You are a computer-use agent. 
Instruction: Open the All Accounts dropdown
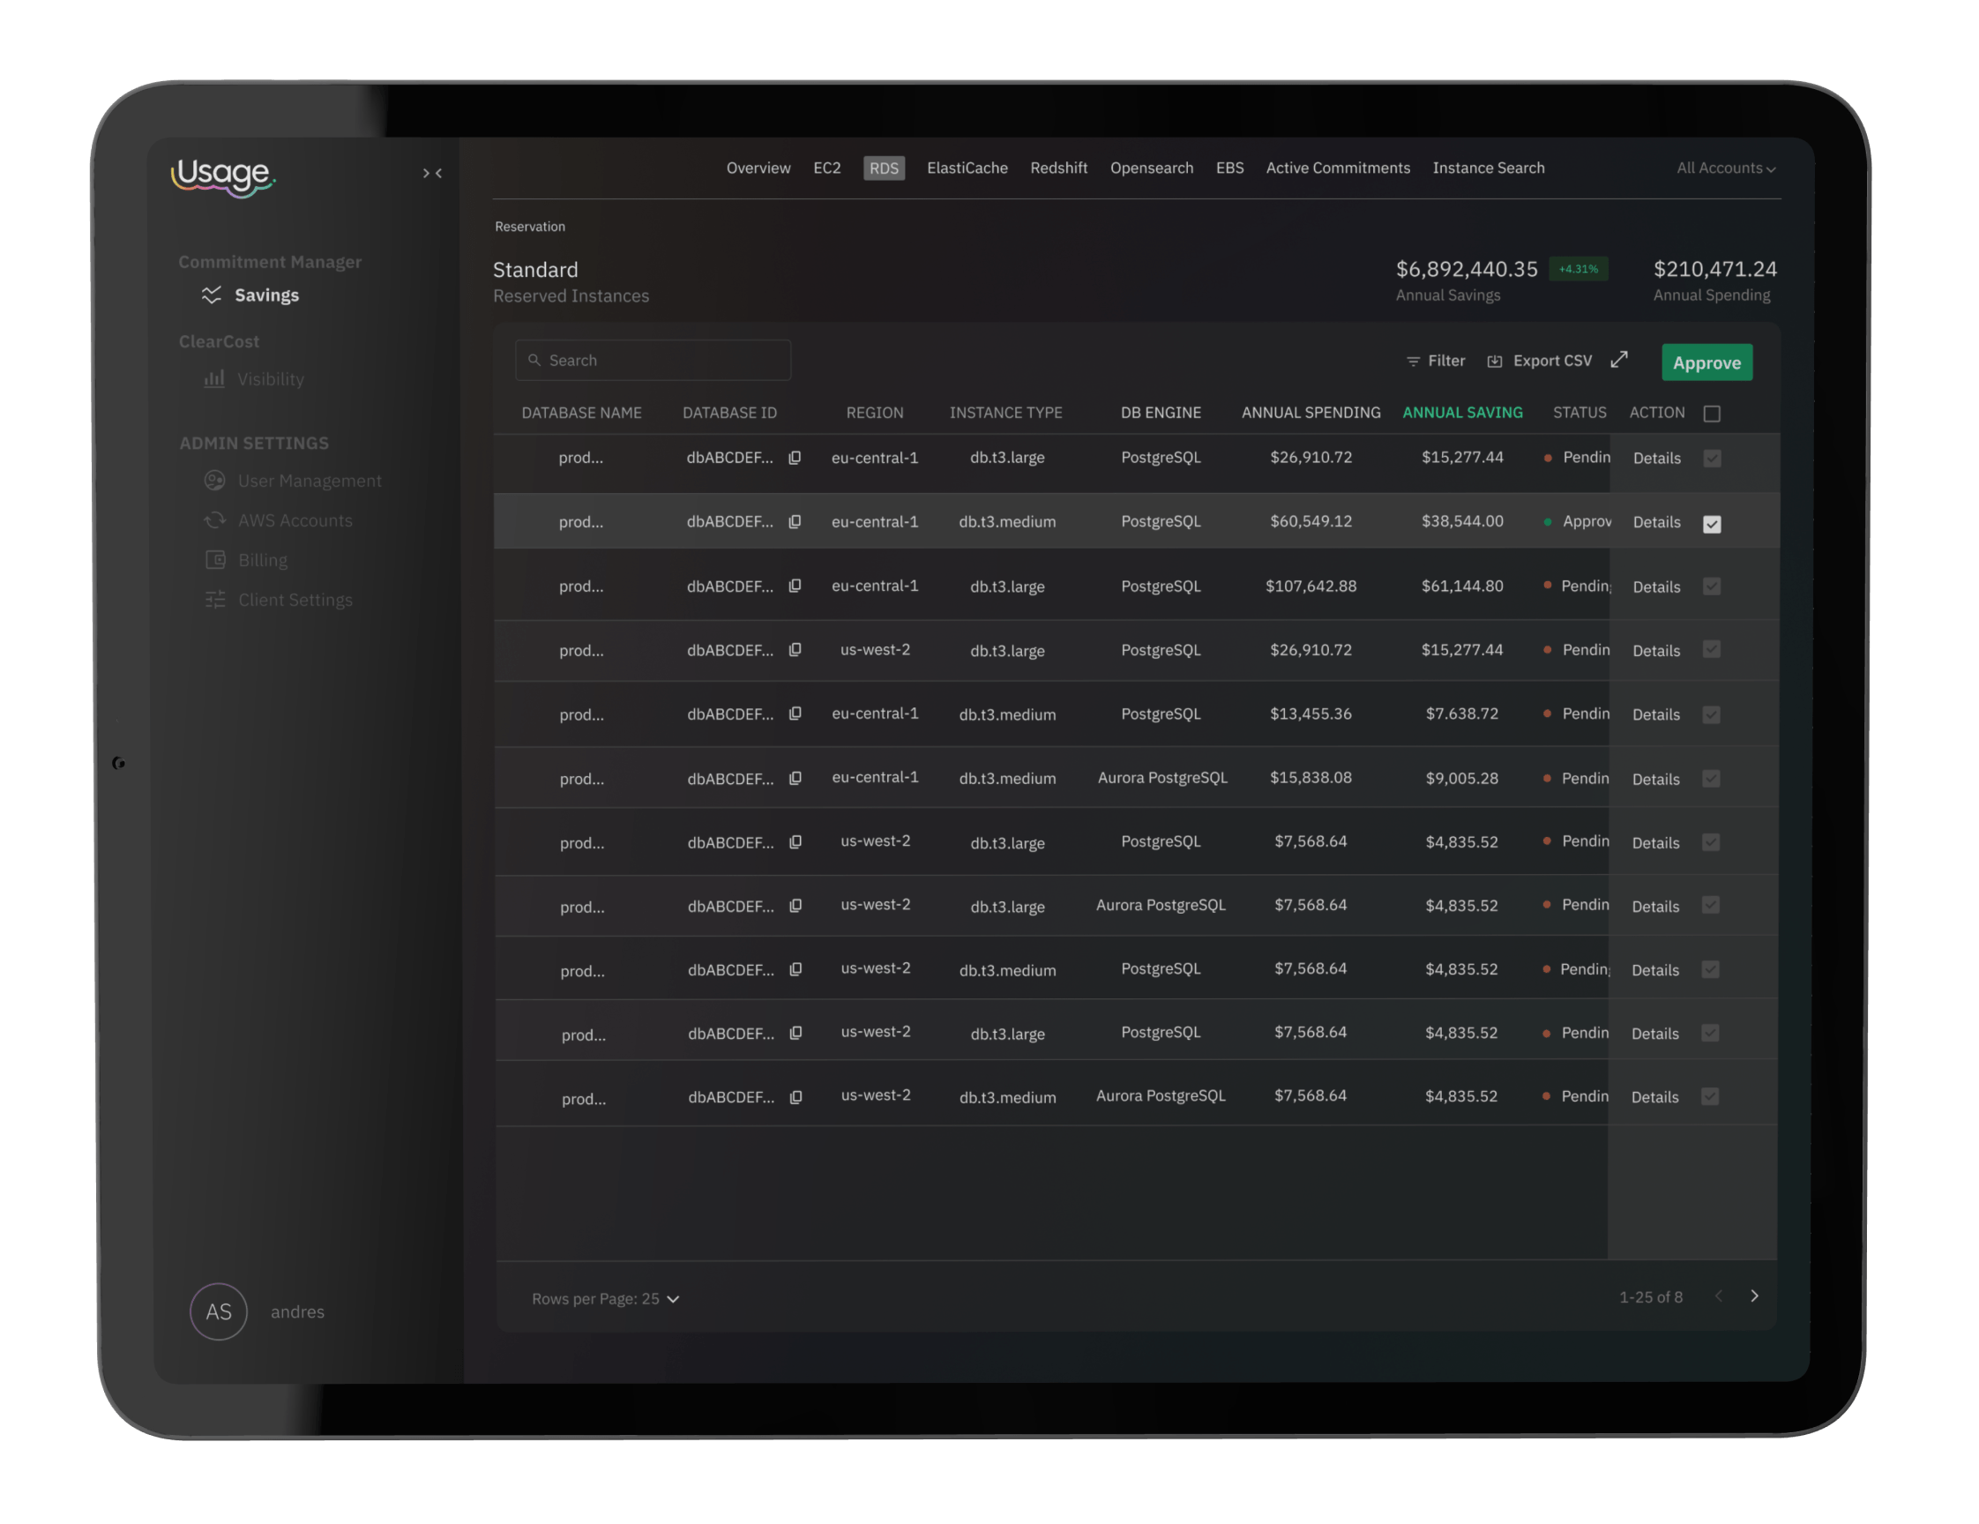coord(1725,168)
